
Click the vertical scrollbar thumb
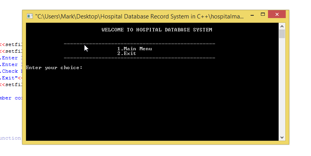(x=282, y=34)
